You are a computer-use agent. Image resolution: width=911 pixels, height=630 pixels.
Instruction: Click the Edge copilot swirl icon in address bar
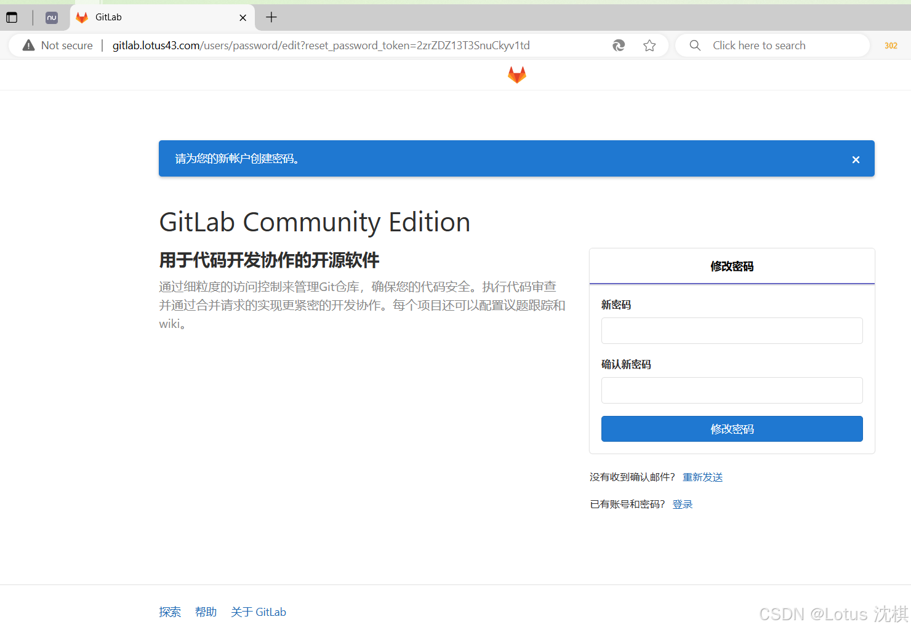point(619,46)
